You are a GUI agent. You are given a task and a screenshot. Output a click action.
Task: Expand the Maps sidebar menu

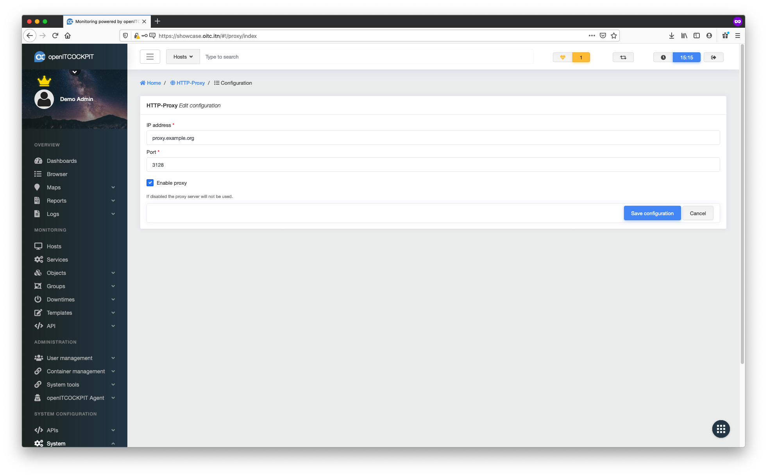coord(75,187)
